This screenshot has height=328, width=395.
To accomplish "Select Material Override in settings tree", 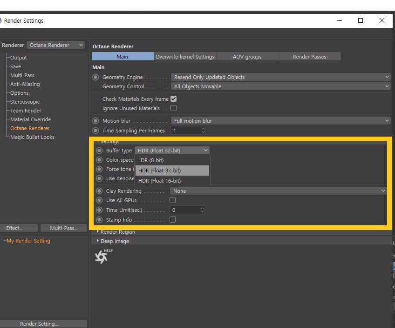I will coord(30,119).
